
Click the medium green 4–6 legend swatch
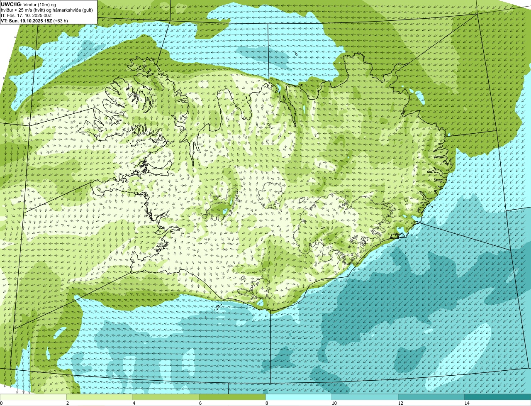tap(166, 397)
